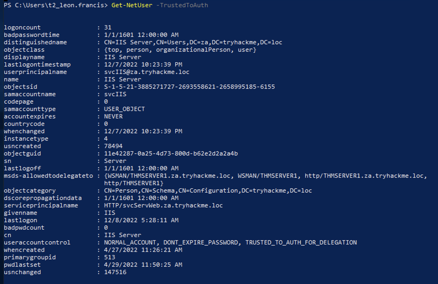Click the distinguishedname value CN=IIS Server
Screen dimensions: 438x284
[x=193, y=42]
